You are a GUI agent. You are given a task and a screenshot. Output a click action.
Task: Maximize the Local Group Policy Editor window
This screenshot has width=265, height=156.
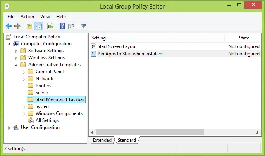click(x=239, y=5)
